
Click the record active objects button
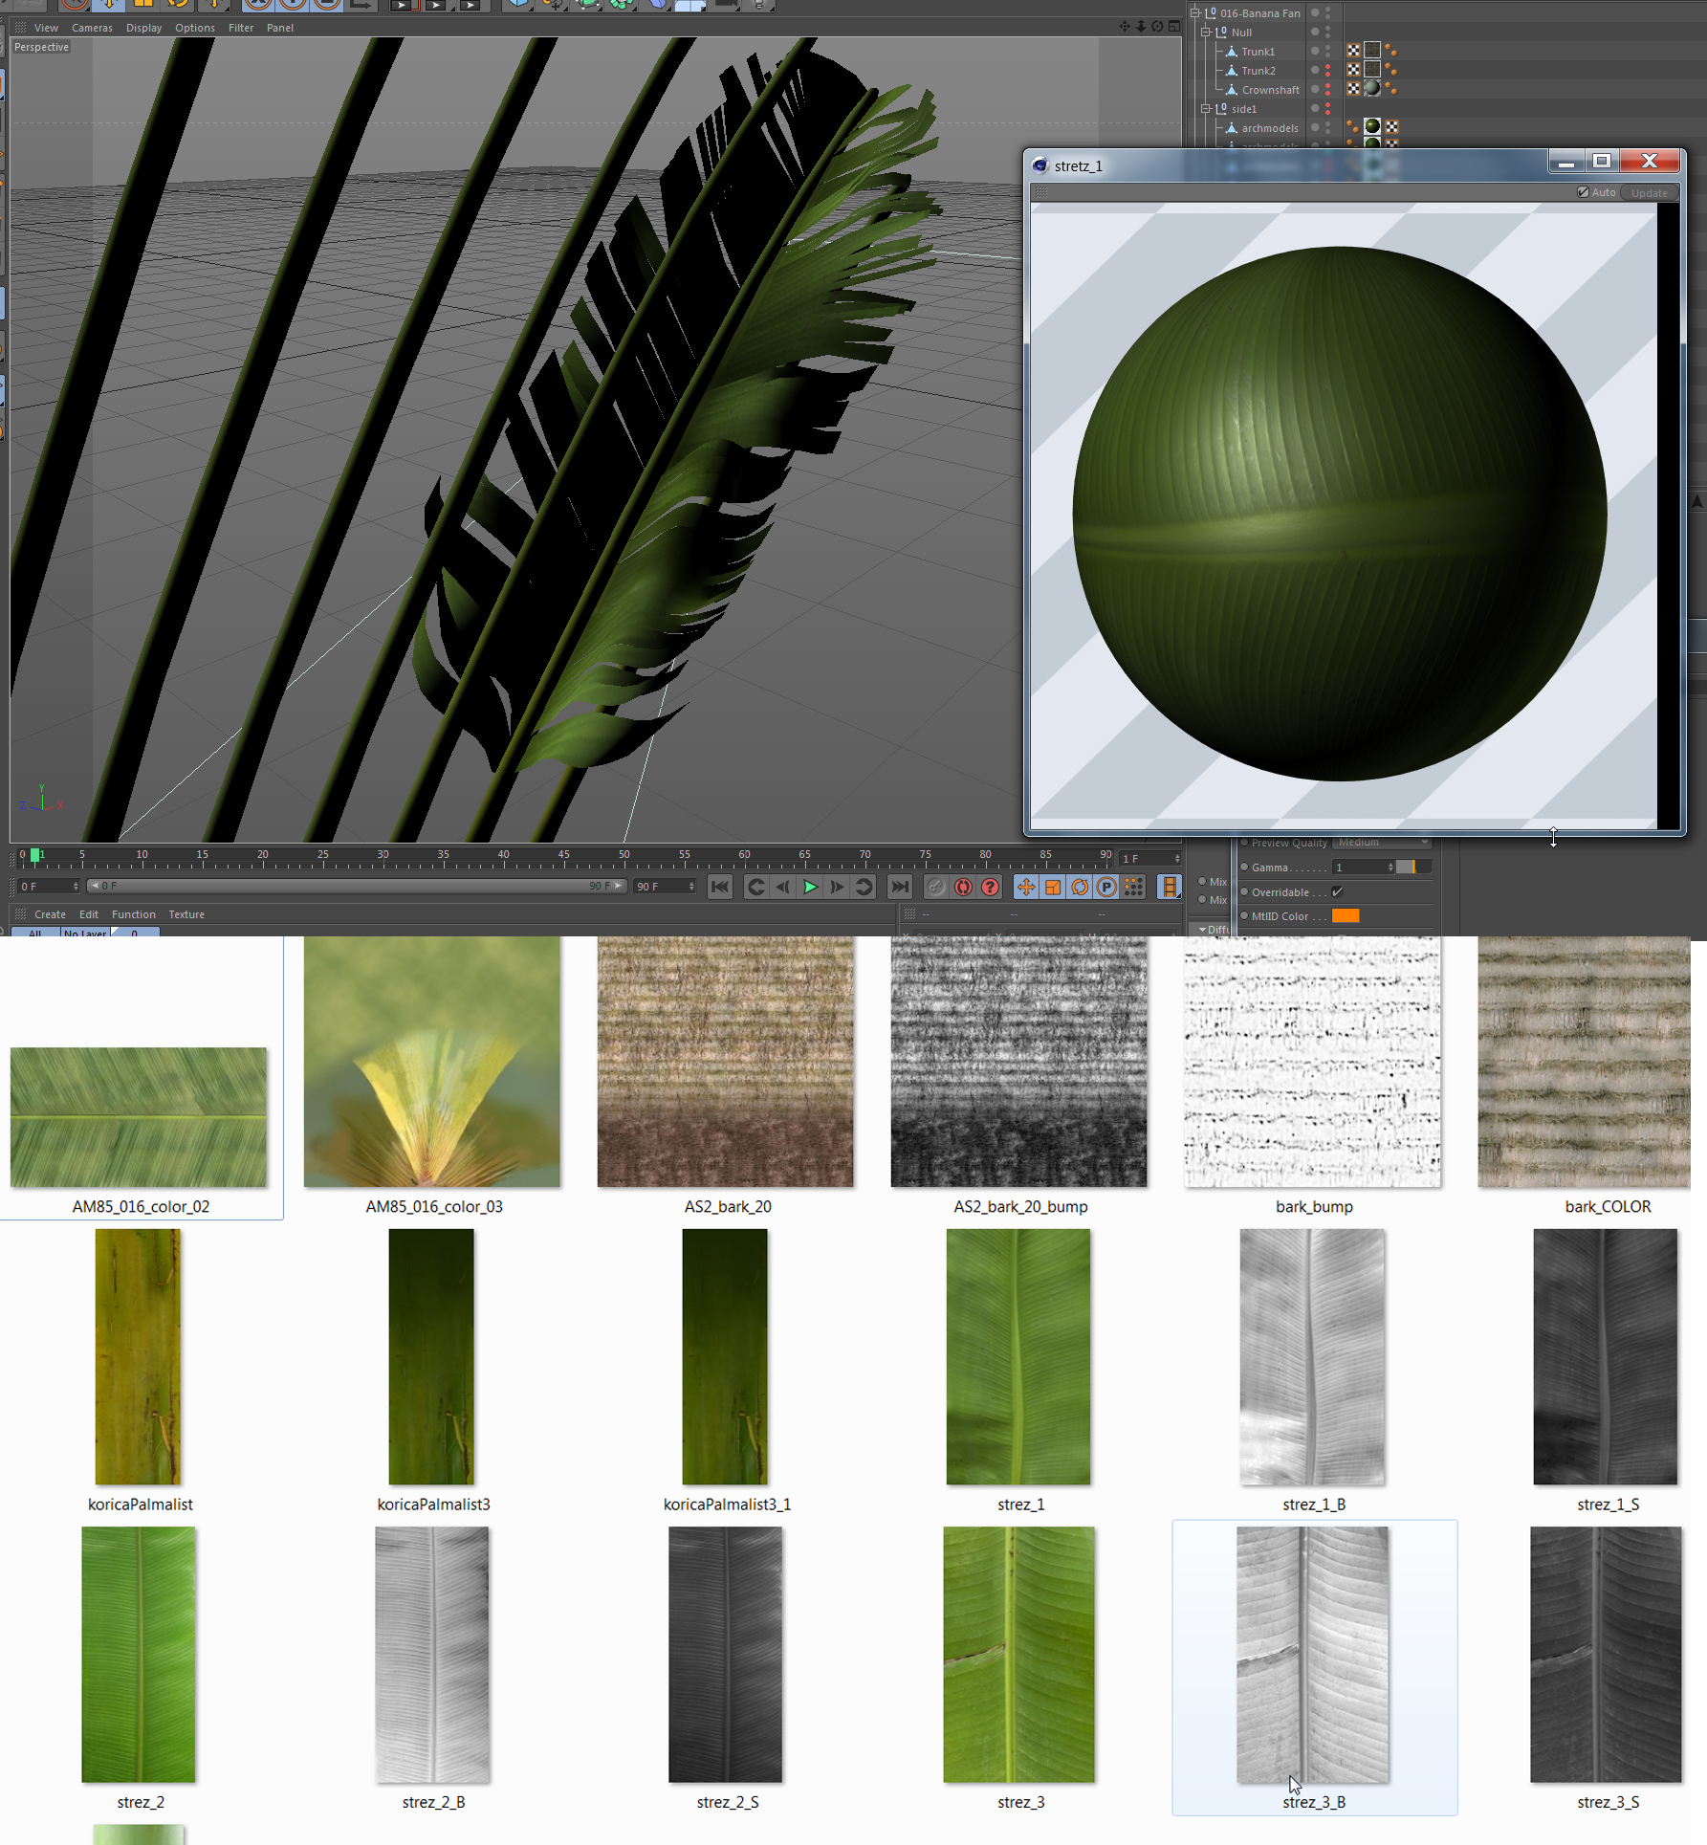coord(936,887)
